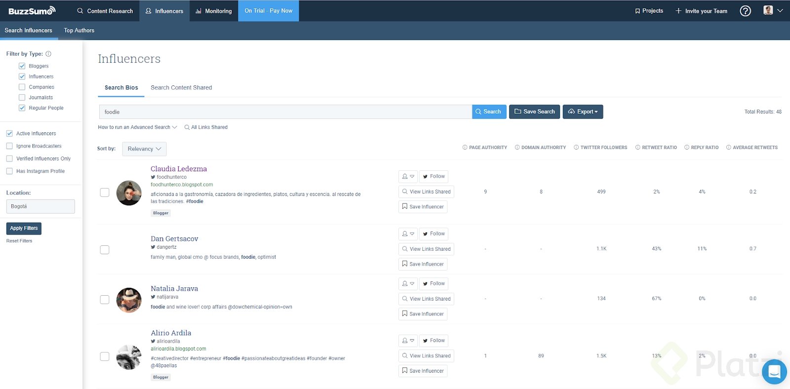The image size is (790, 389).
Task: Toggle the Active Influencers checkbox
Action: [9, 134]
